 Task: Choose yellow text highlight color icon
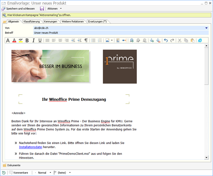[21, 40]
